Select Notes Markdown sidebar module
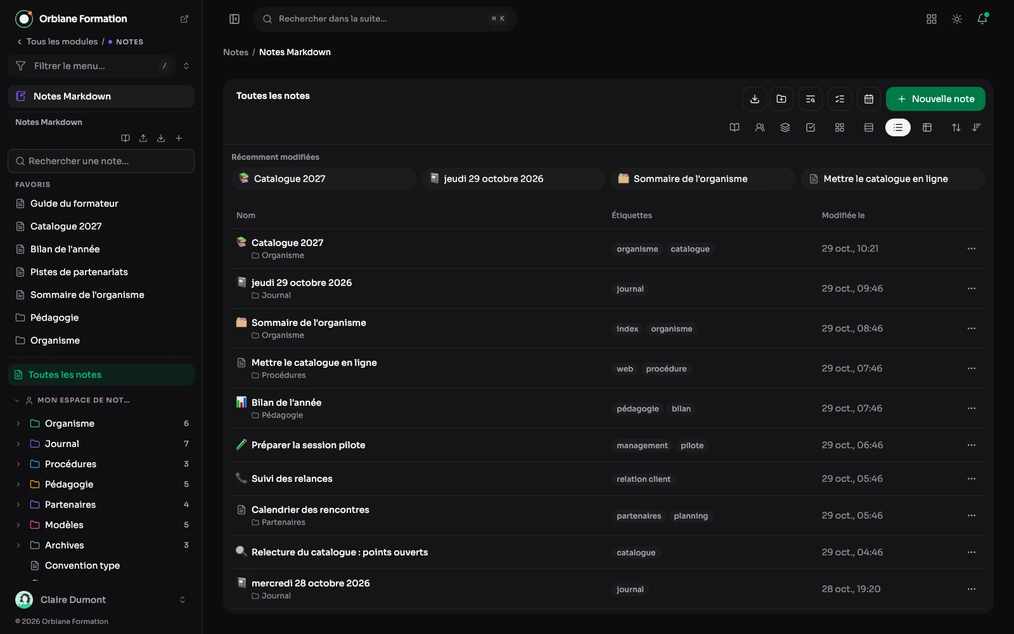Screen dimensions: 1014x634 tap(101, 96)
